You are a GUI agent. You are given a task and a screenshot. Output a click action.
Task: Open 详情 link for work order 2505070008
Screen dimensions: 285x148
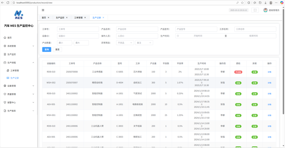pyautogui.click(x=269, y=72)
